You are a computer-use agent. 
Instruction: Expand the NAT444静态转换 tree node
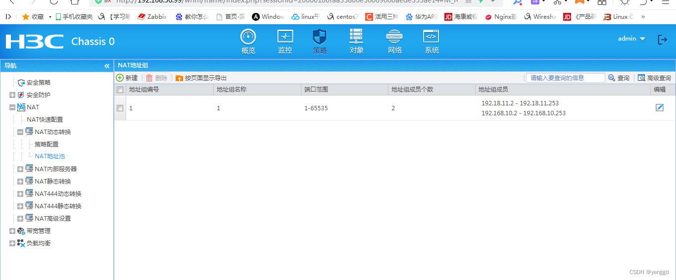[20, 206]
